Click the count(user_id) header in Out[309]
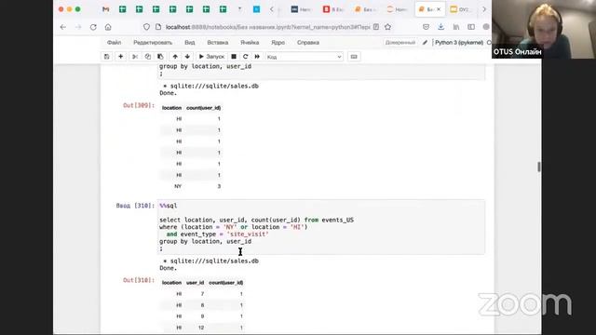 coord(203,108)
